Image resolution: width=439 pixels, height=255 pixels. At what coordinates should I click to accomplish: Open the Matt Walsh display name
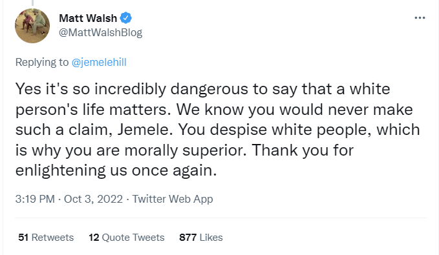[x=88, y=18]
